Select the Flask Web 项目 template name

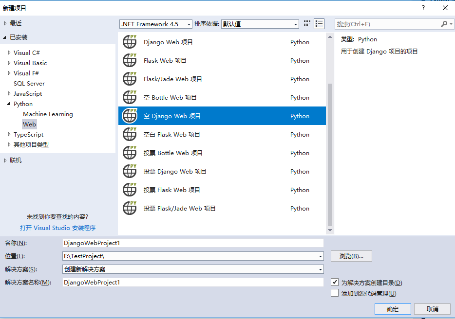[x=165, y=61]
